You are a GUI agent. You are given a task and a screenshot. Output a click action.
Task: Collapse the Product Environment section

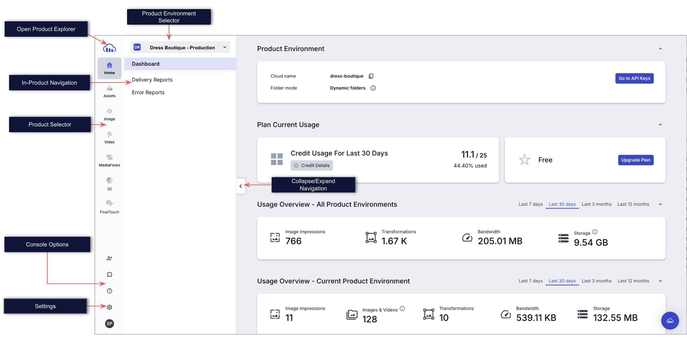coord(660,49)
